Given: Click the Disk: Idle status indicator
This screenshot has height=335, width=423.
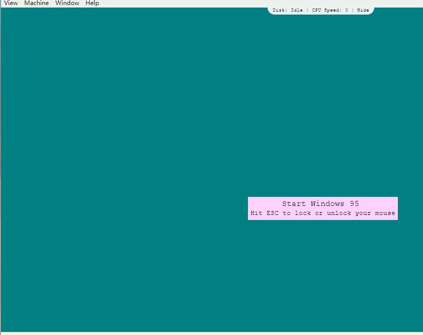Looking at the screenshot, I should pos(288,10).
